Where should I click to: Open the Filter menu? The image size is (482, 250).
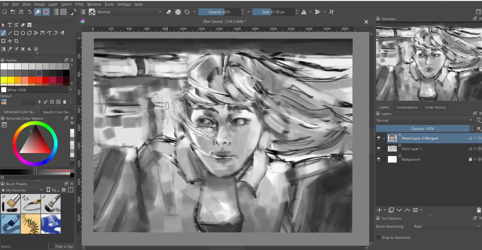79,4
